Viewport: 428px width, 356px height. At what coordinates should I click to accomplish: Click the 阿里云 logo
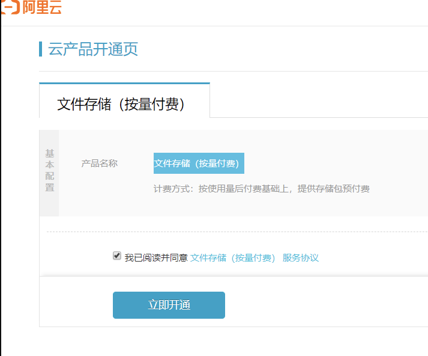(x=31, y=7)
